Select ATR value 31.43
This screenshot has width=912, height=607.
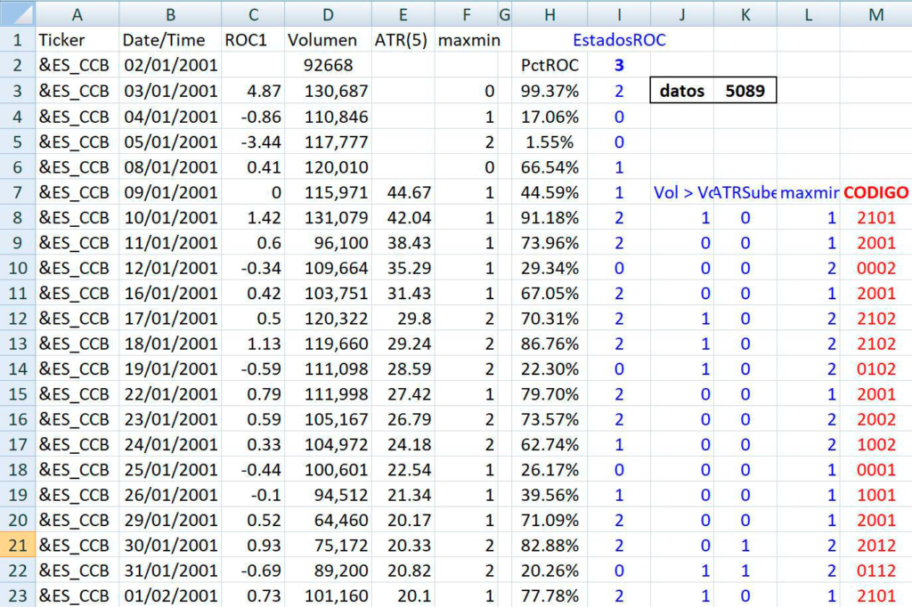coord(403,293)
